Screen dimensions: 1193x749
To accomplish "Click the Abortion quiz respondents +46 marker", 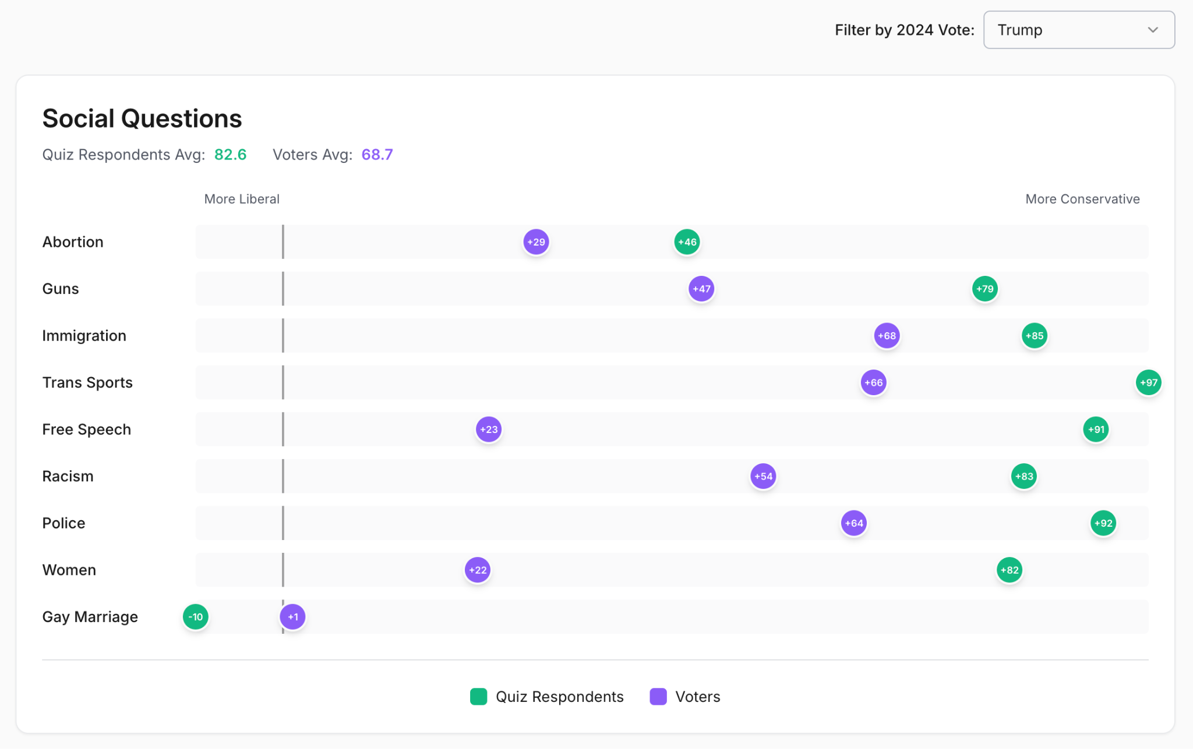I will coord(687,242).
